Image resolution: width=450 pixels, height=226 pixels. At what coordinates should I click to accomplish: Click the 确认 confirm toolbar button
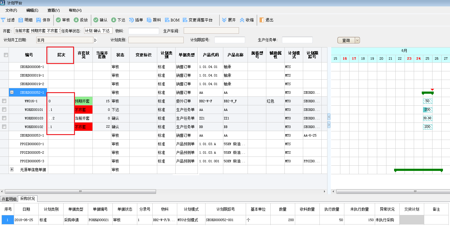100,20
